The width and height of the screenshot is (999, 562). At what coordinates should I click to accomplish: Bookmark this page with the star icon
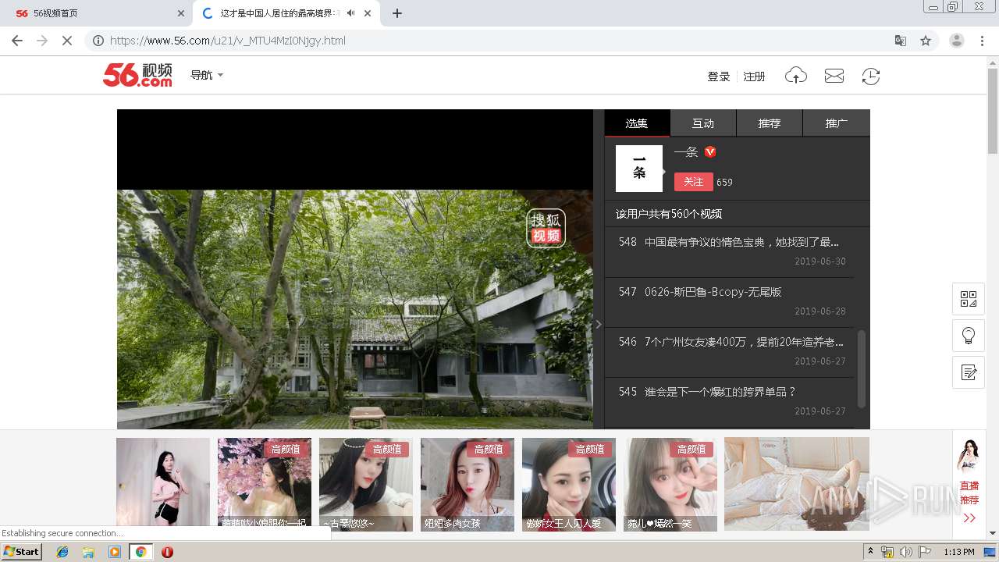tap(926, 41)
